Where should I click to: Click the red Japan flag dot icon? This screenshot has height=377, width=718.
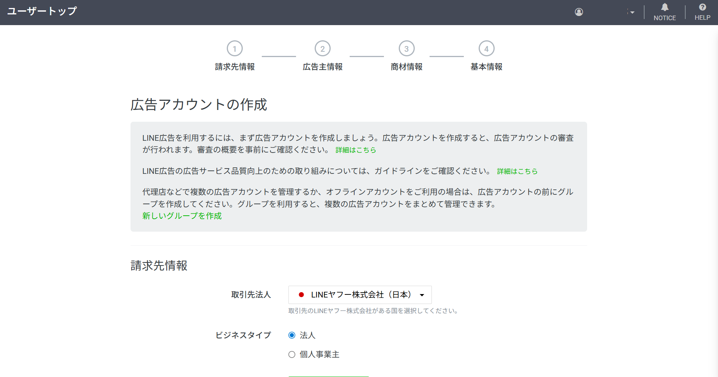[301, 295]
